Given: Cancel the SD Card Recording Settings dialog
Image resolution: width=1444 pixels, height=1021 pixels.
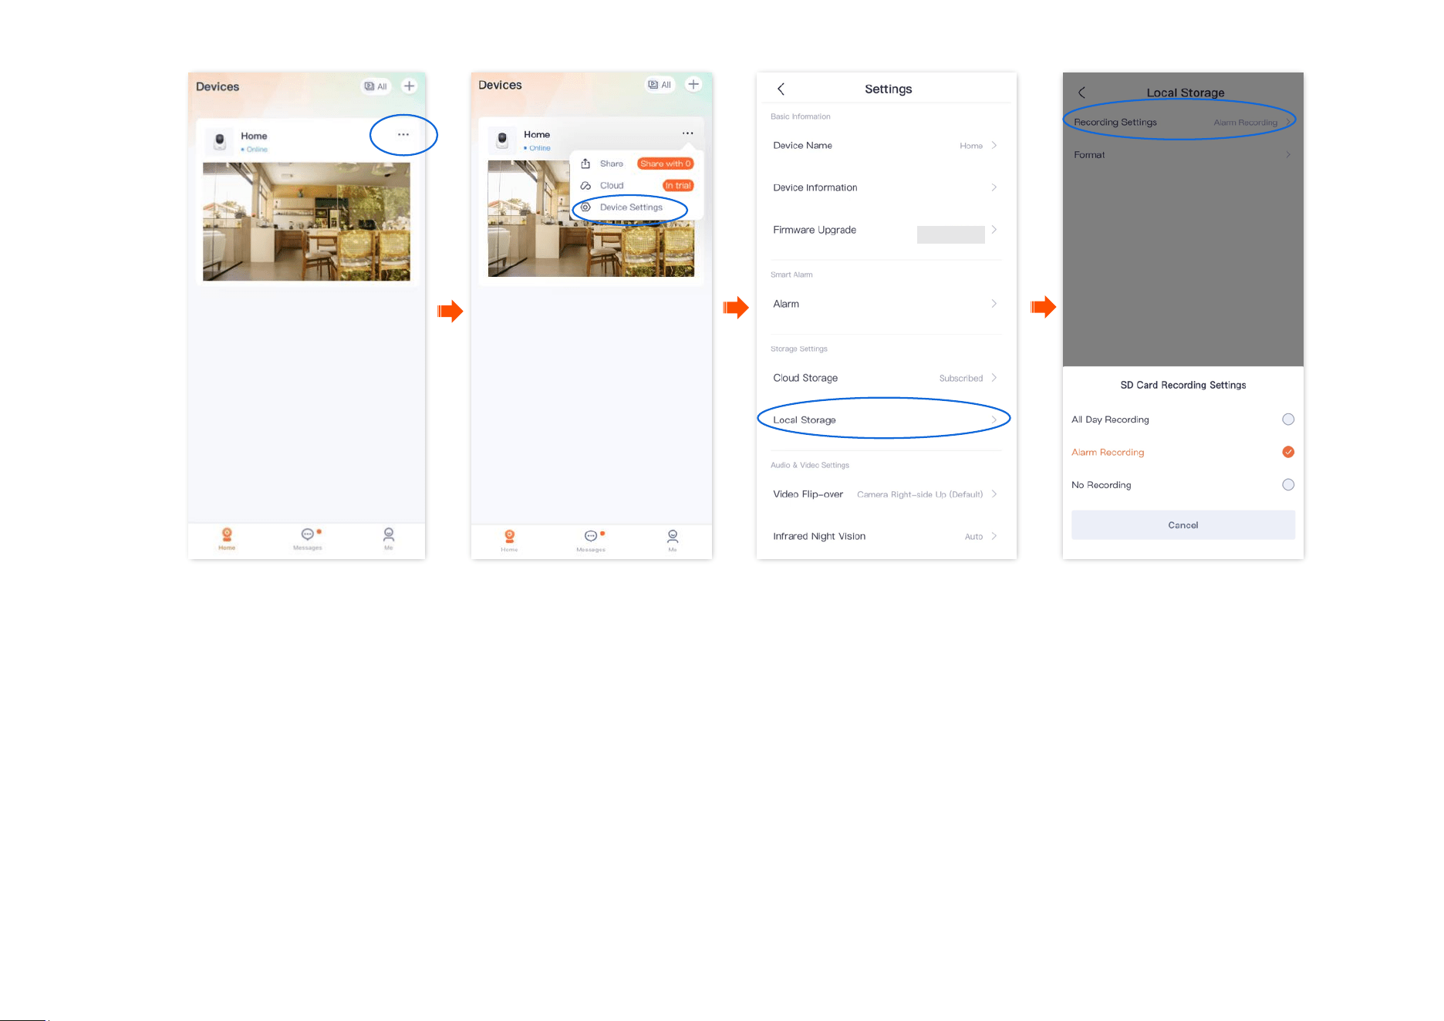Looking at the screenshot, I should (x=1183, y=525).
